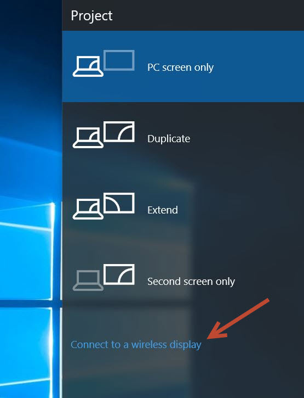Screen dimensions: 304x398
Task: Click empty space in the highlighted PC screen only row
Action: point(259,66)
